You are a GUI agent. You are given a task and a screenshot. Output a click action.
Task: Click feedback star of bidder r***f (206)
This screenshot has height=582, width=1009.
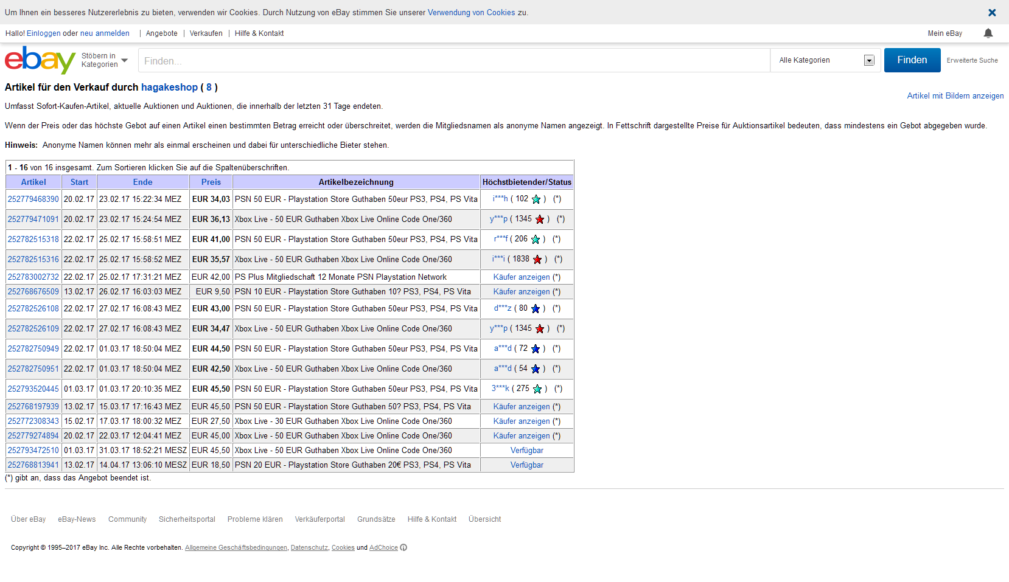(536, 239)
